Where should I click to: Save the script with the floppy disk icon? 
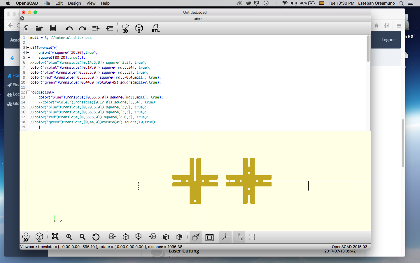(53, 28)
